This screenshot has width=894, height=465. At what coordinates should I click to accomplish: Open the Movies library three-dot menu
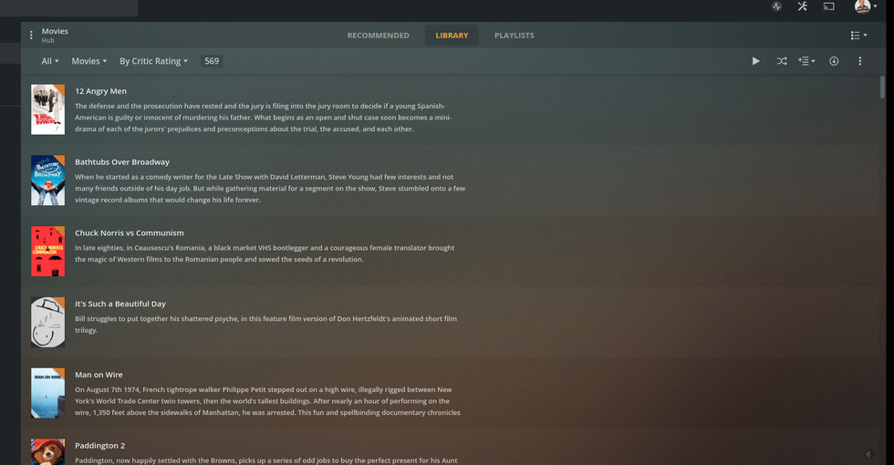pyautogui.click(x=31, y=36)
